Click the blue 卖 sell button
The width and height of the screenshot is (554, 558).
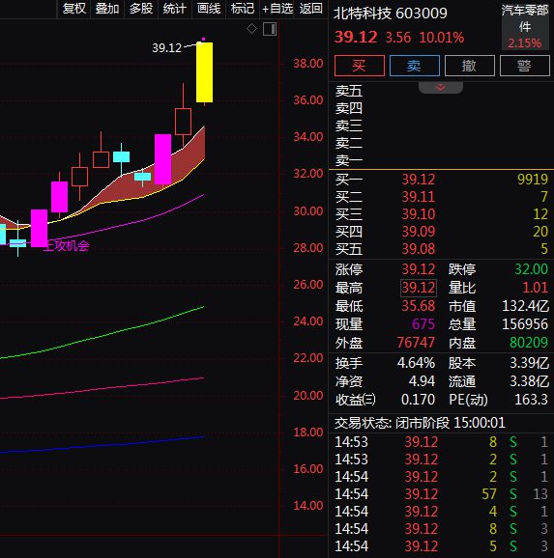pos(414,66)
